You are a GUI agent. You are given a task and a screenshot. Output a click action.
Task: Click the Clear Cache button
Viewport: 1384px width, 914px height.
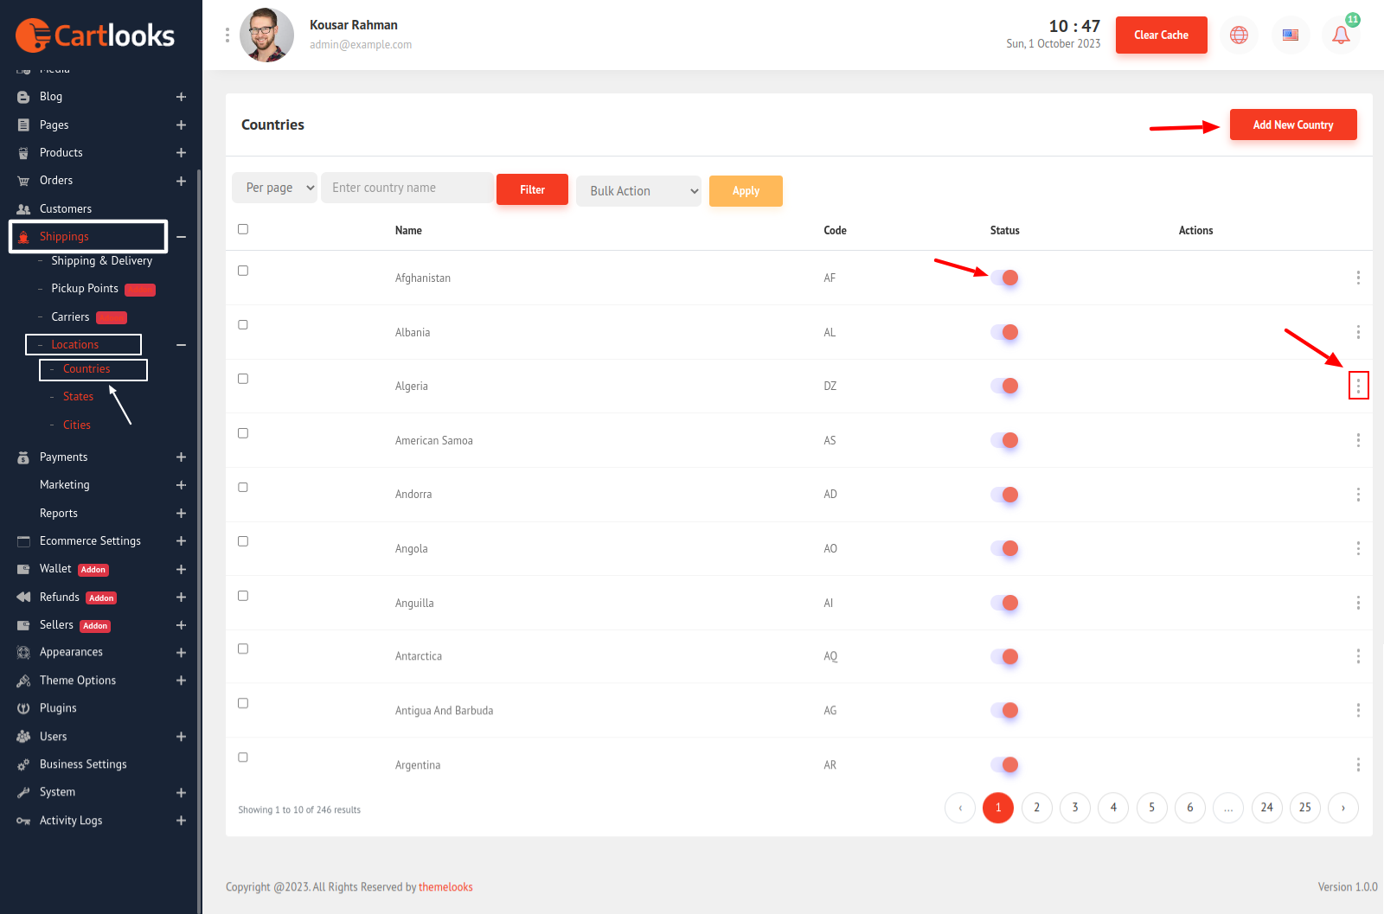coord(1161,35)
